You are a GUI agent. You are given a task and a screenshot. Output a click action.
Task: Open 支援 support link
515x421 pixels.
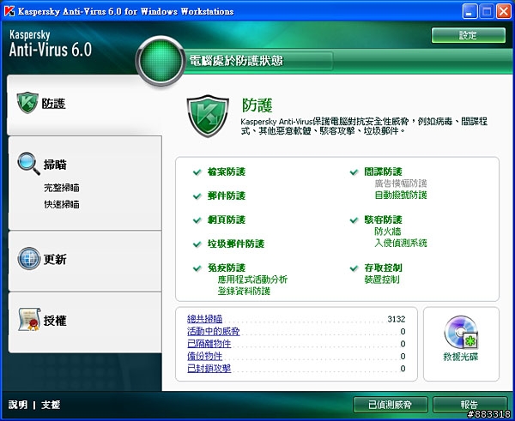[x=51, y=405]
